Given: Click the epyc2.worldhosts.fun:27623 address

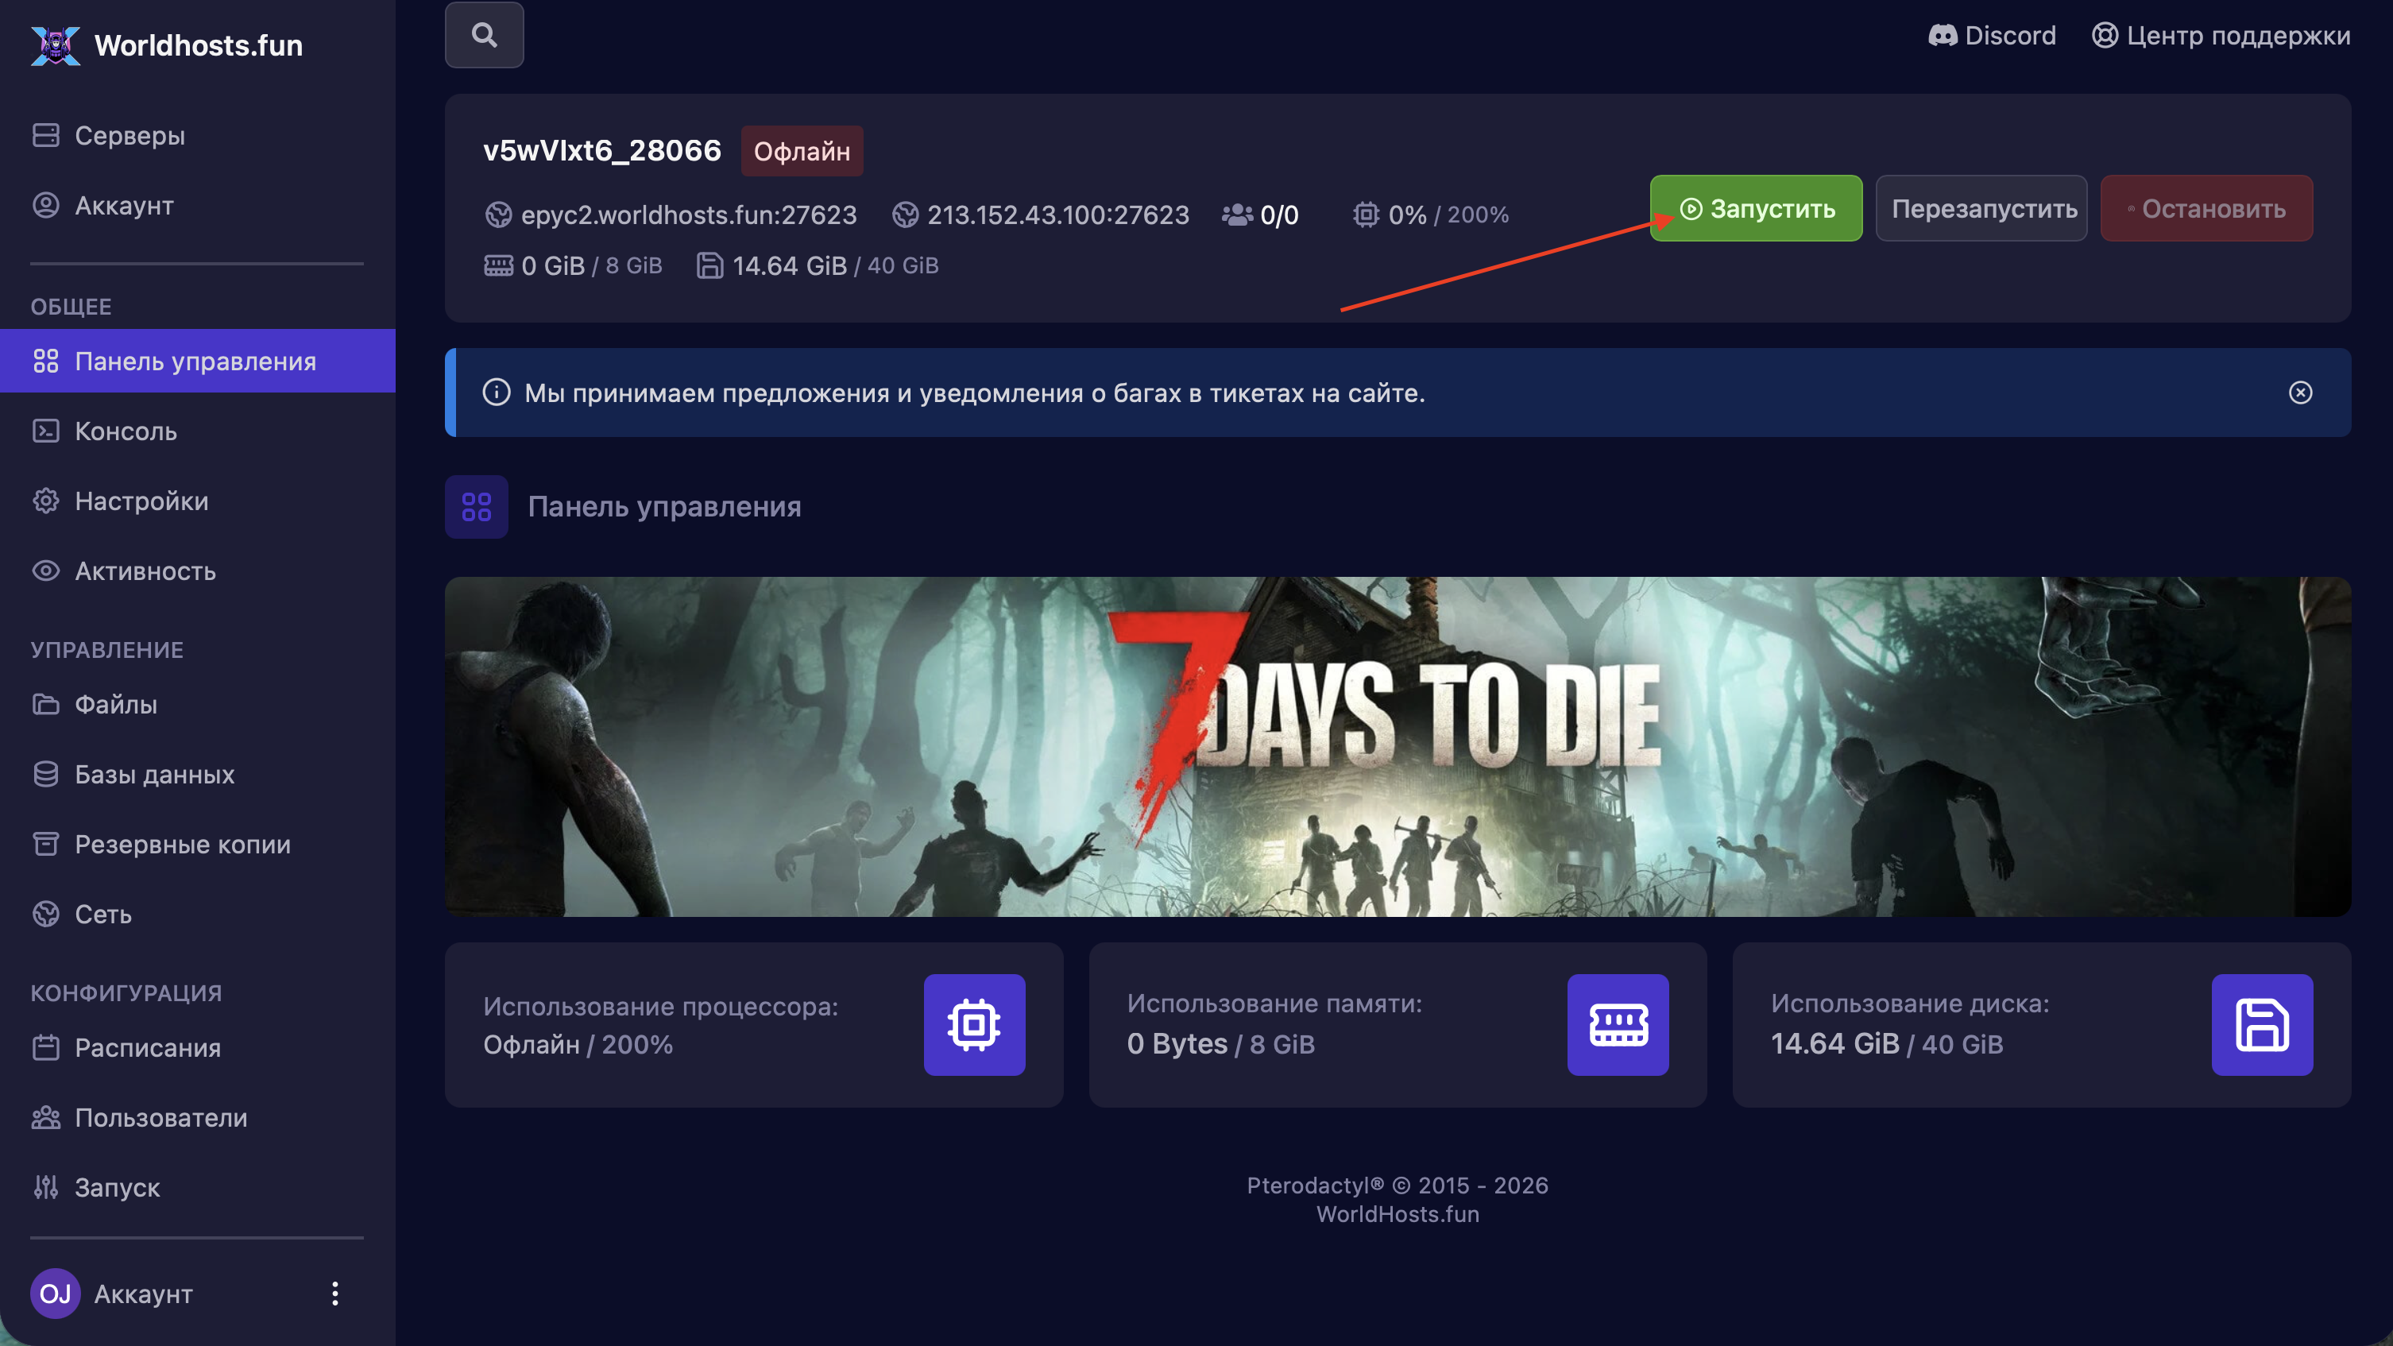Looking at the screenshot, I should point(687,215).
